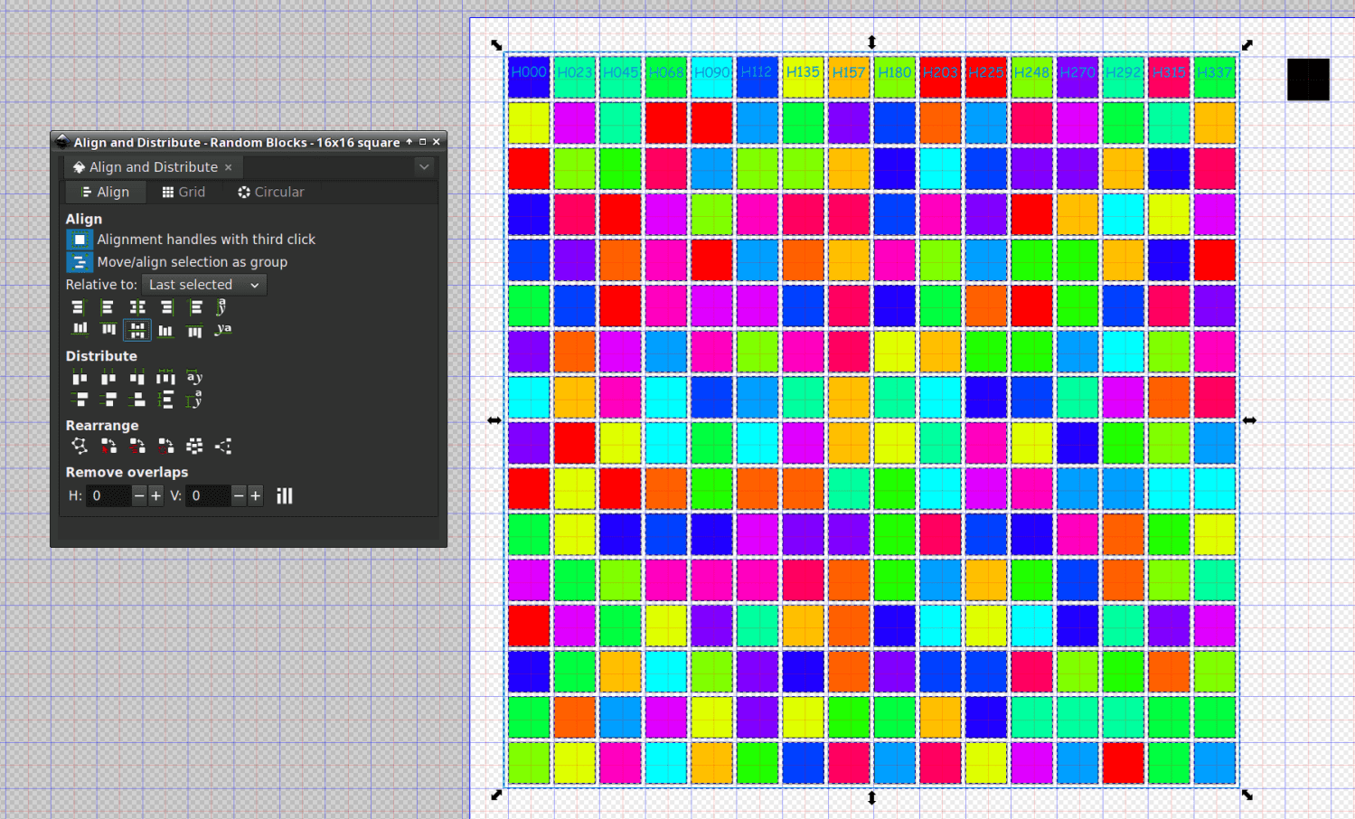Image resolution: width=1355 pixels, height=819 pixels.
Task: Increase the H remove-overlaps value
Action: coord(155,495)
